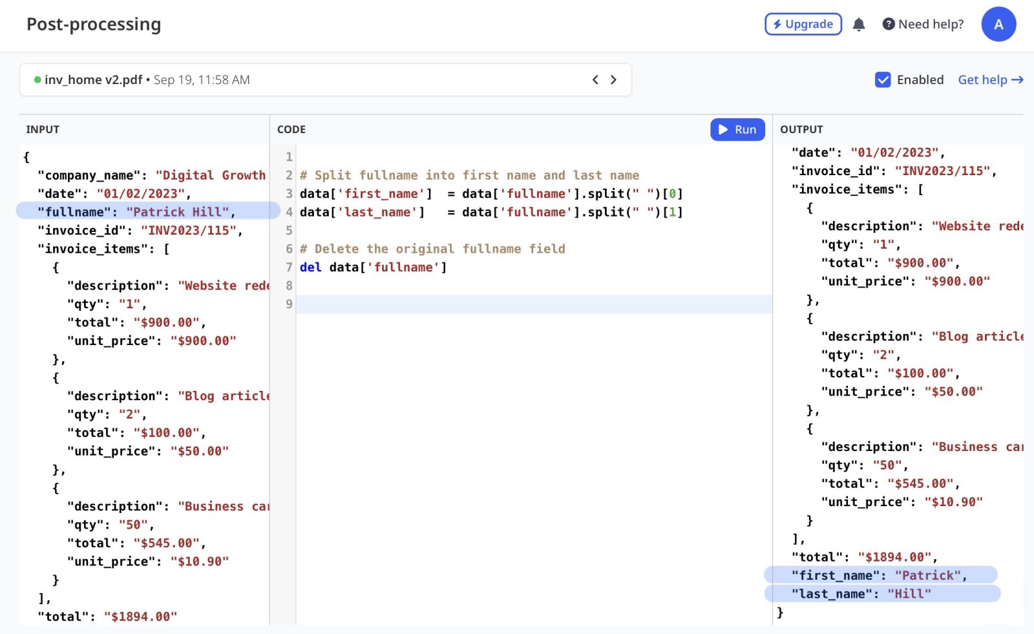Image resolution: width=1034 pixels, height=634 pixels.
Task: Toggle the highlighted first_name line in OUTPUT
Action: pos(879,575)
